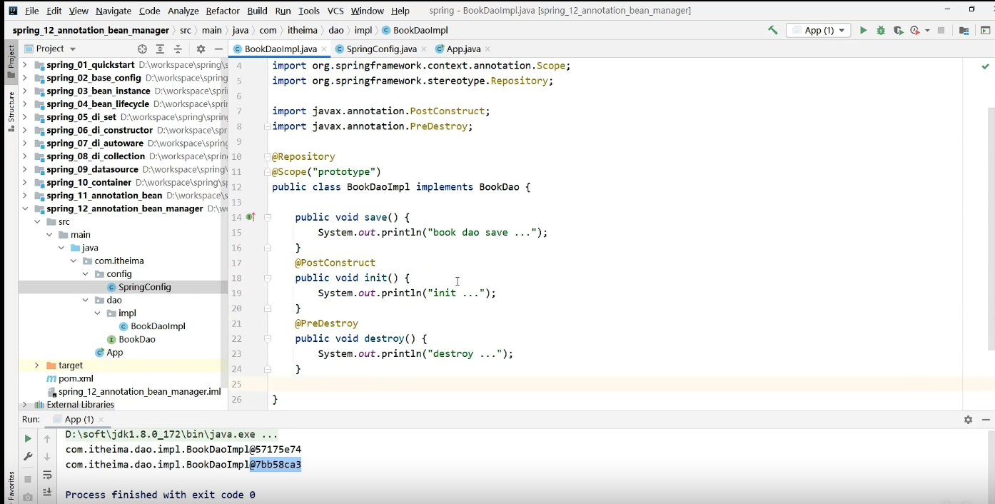The image size is (995, 504).
Task: Expand all nodes in Project panel
Action: pyautogui.click(x=160, y=49)
